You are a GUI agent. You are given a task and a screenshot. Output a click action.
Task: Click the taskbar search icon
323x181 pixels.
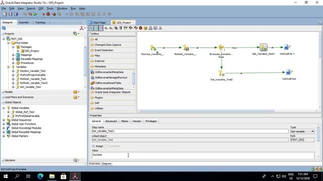pos(17,176)
